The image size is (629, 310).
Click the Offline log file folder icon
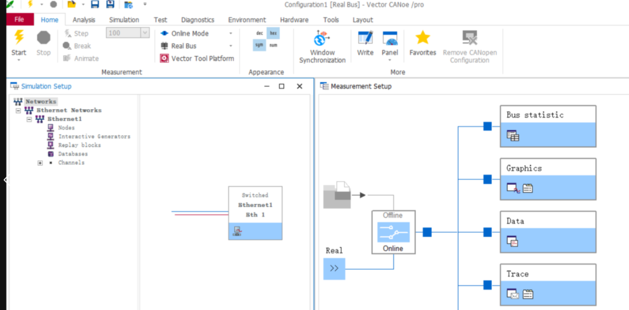tap(337, 195)
